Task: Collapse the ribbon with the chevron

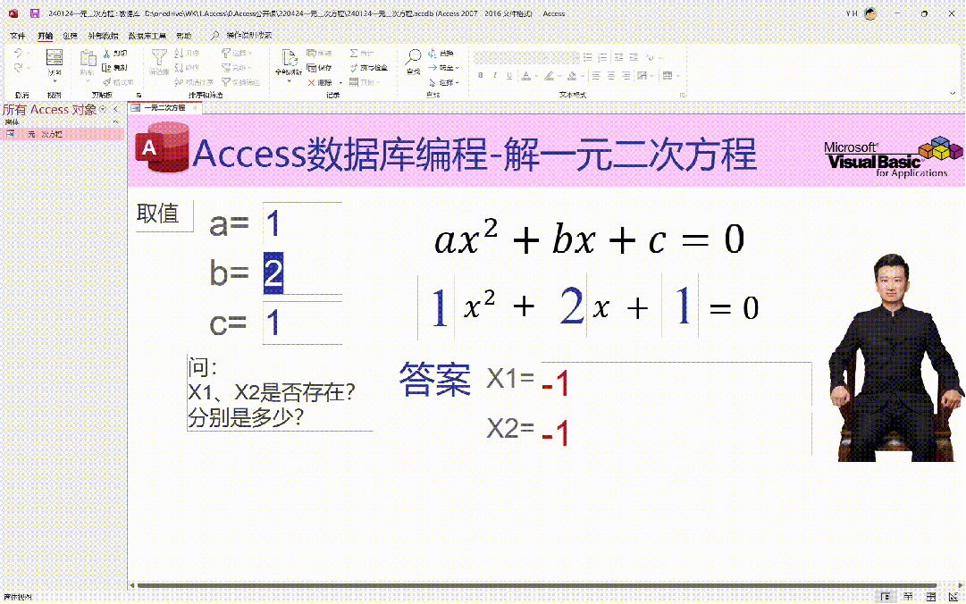Action: (953, 94)
